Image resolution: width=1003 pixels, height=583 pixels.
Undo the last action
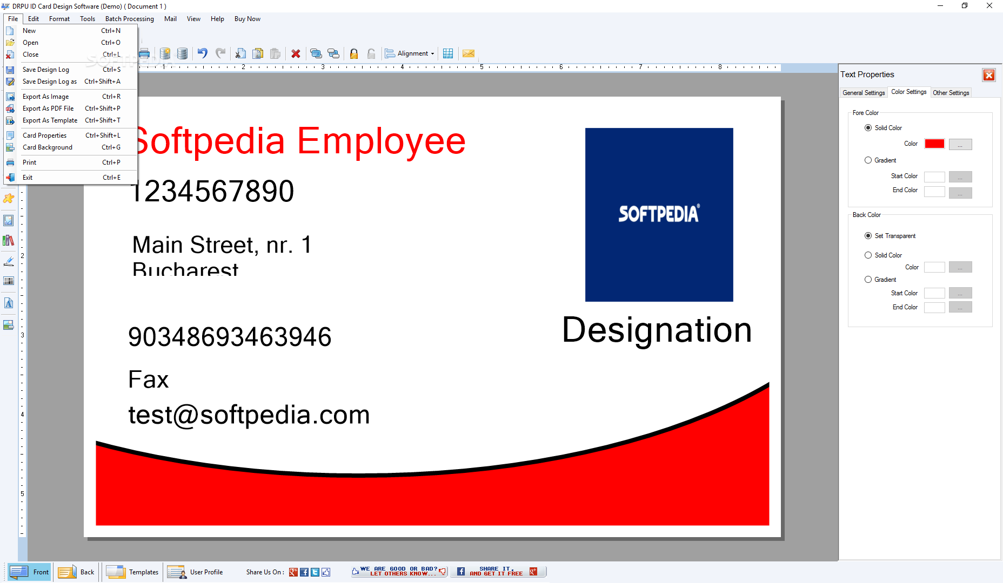click(203, 53)
